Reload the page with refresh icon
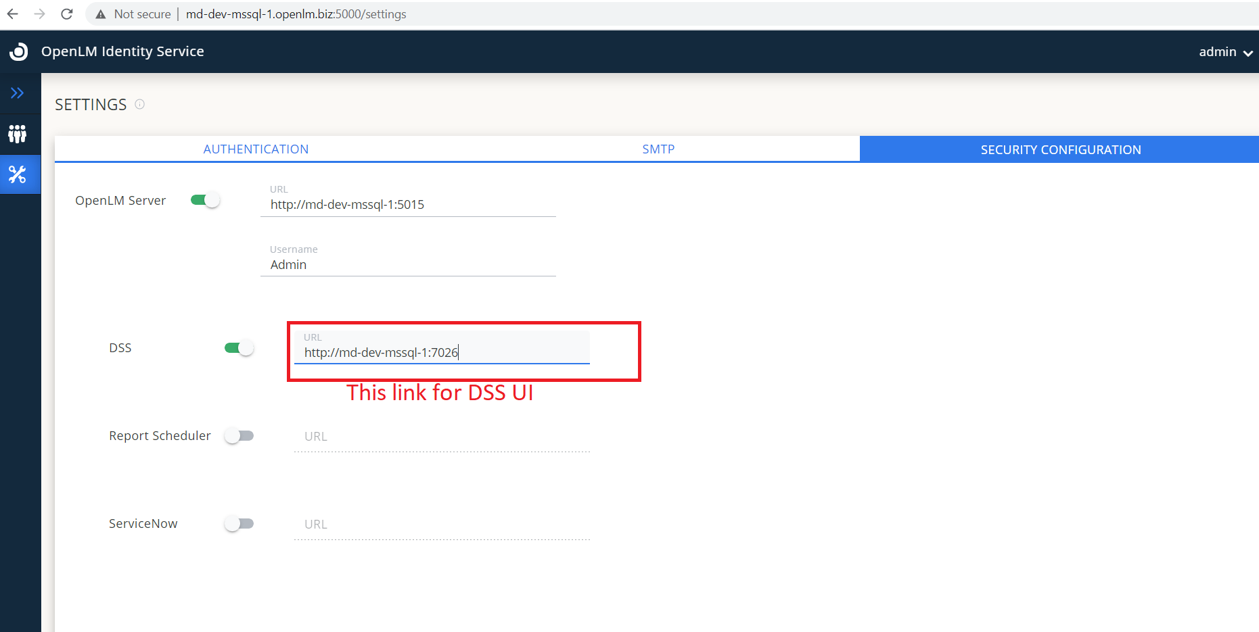 (66, 14)
